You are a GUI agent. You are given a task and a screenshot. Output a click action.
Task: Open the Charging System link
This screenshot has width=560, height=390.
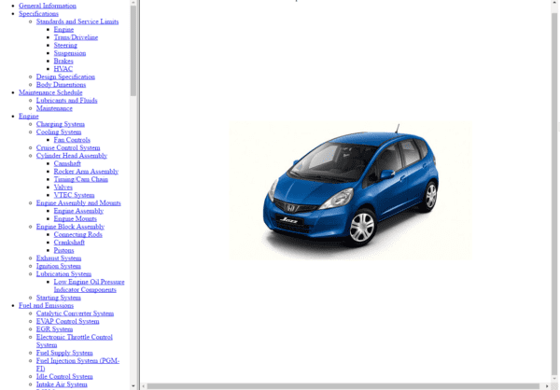click(x=61, y=124)
